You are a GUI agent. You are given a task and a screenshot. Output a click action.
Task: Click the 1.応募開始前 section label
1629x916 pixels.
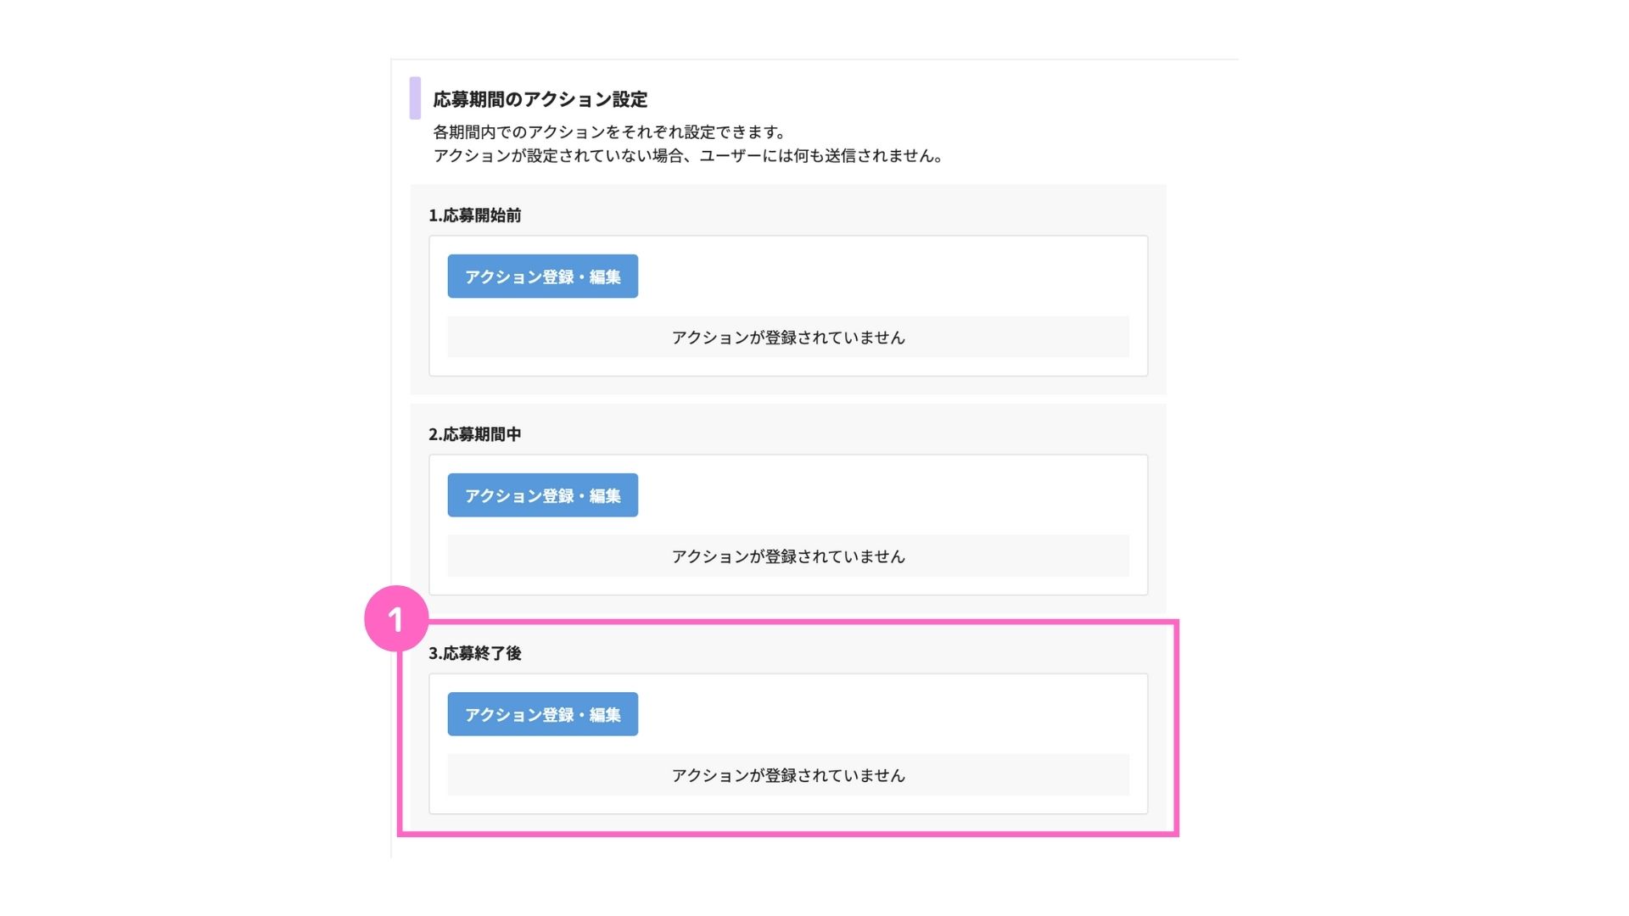pos(474,215)
